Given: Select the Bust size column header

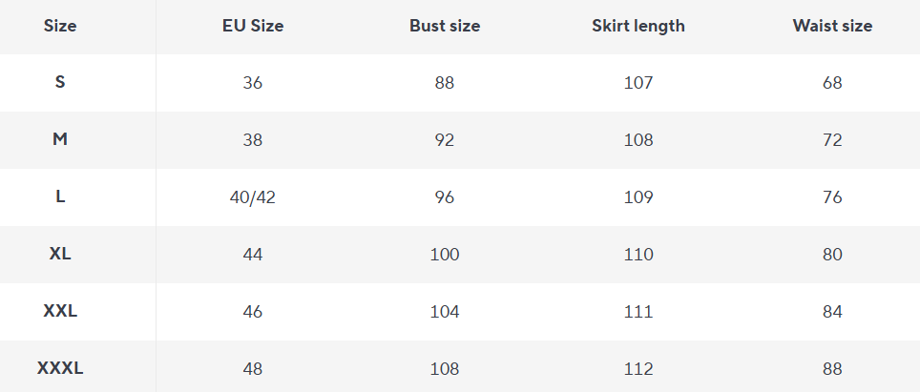Looking at the screenshot, I should coord(445,26).
